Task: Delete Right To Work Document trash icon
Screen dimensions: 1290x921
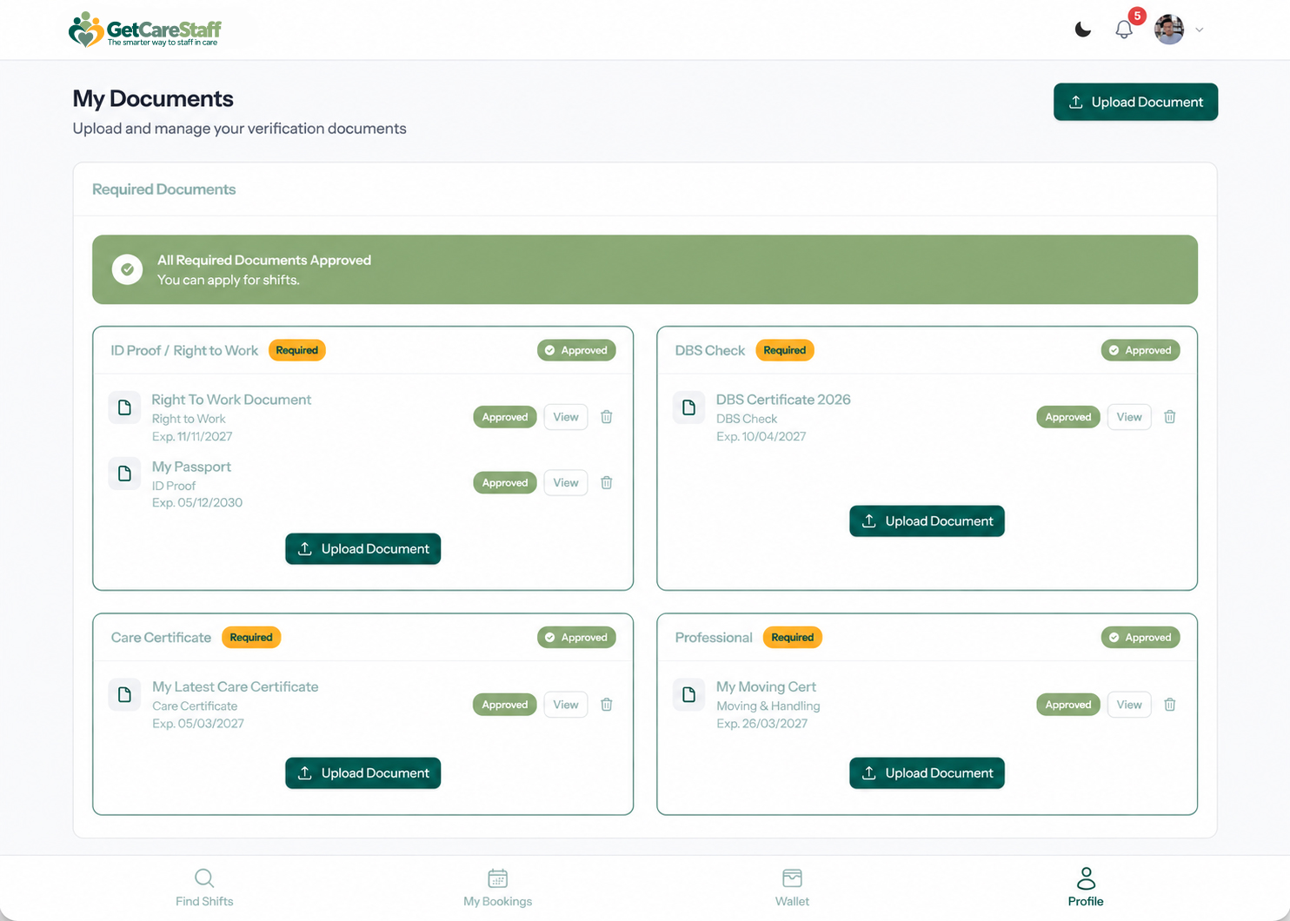Action: [607, 417]
